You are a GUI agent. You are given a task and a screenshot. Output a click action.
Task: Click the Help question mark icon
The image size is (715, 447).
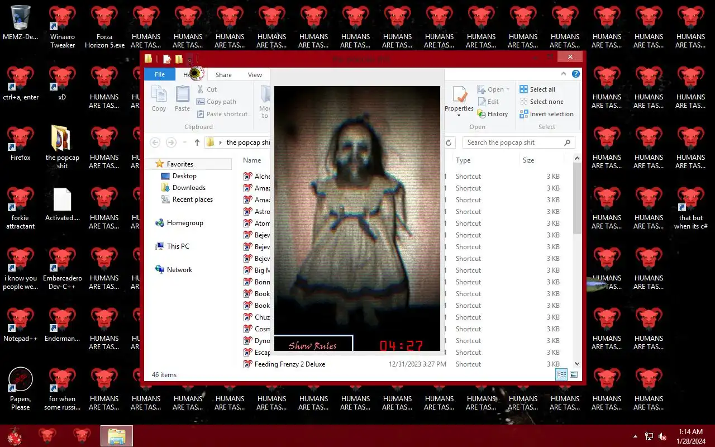pyautogui.click(x=576, y=74)
